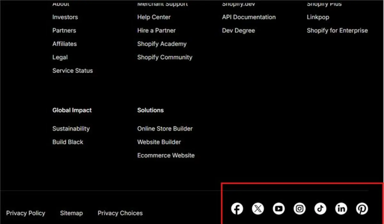Open Online Store Builder link
Viewport: 384px width, 224px height.
pyautogui.click(x=165, y=129)
